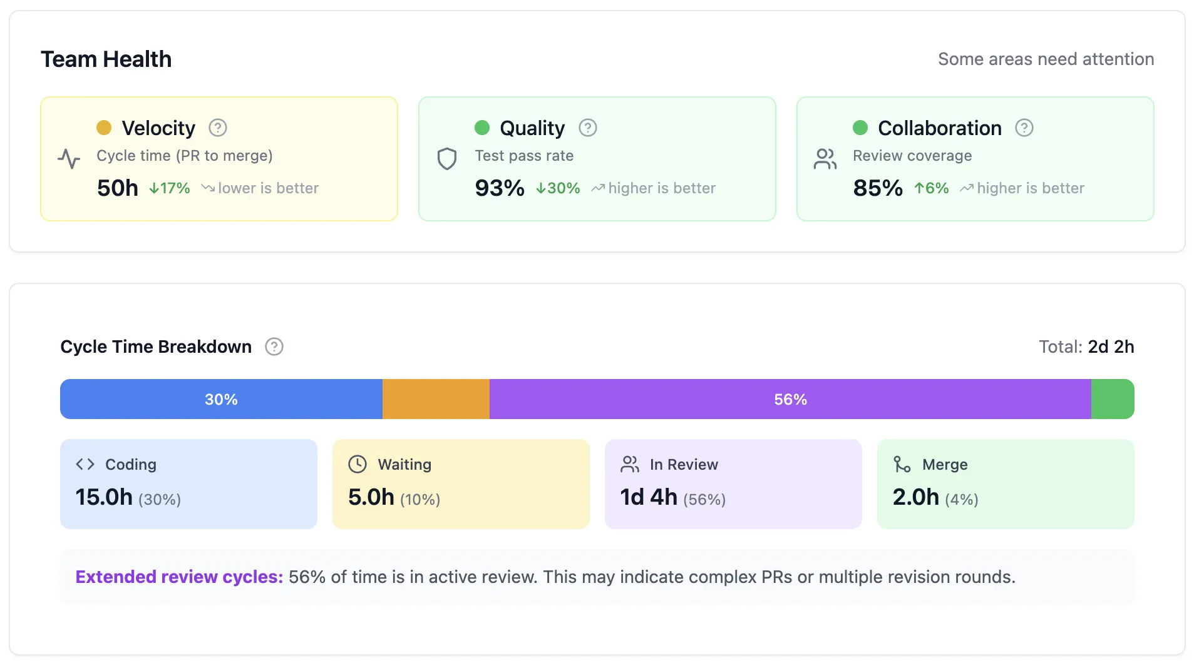Click the Coding label
The image size is (1199, 668).
click(131, 464)
